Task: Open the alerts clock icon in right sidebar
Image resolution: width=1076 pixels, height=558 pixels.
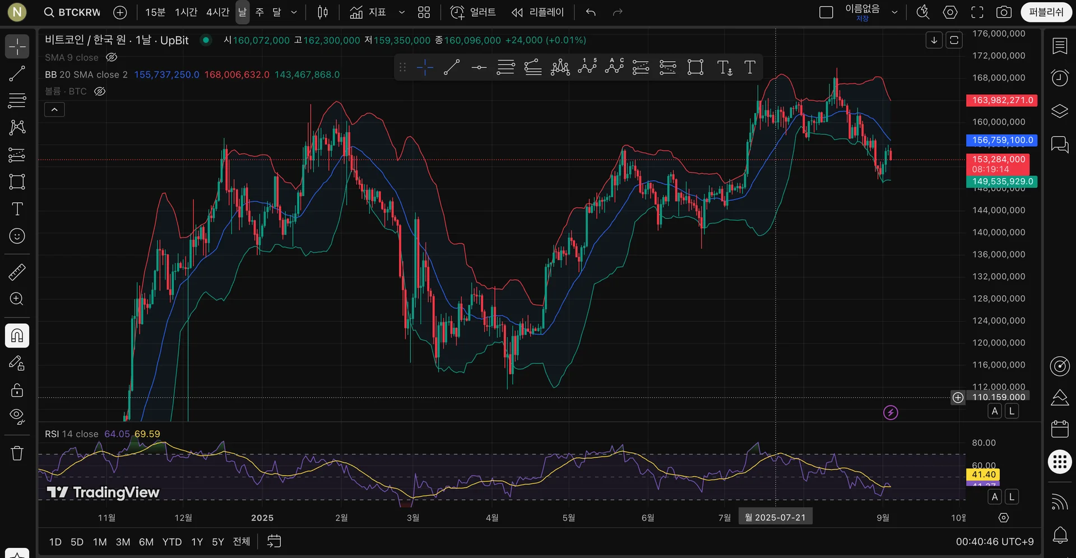Action: pyautogui.click(x=1059, y=78)
